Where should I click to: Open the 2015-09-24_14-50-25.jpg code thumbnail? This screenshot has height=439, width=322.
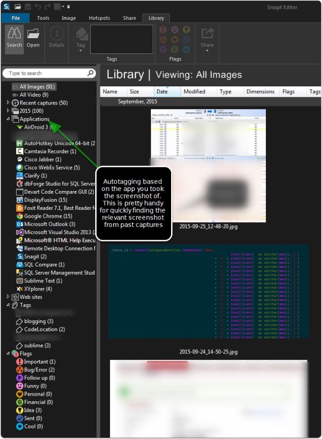(208, 292)
